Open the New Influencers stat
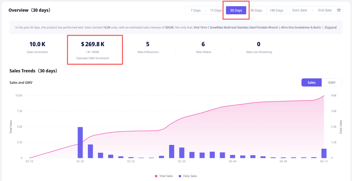This screenshot has width=352, height=181. (x=148, y=47)
